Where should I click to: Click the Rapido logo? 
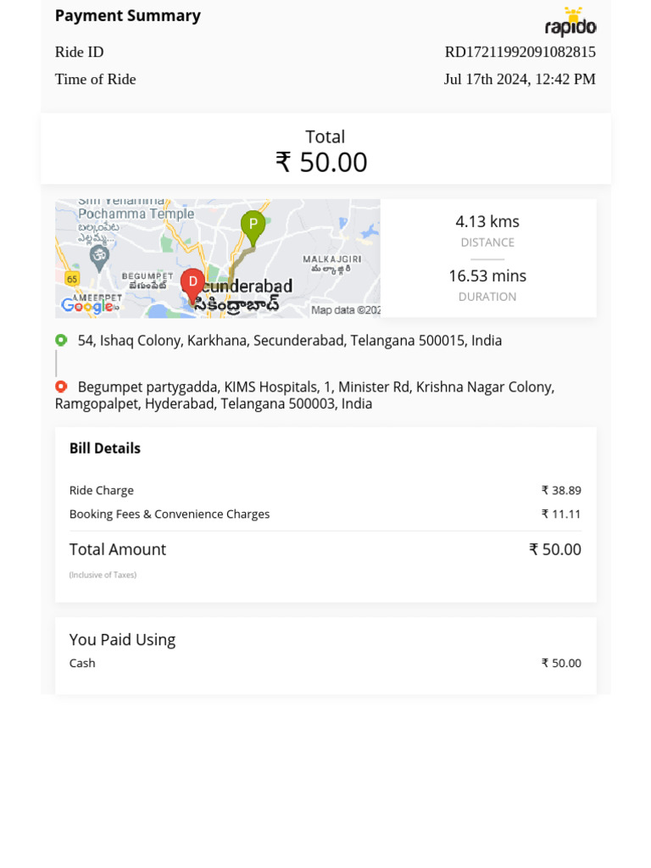pos(570,22)
